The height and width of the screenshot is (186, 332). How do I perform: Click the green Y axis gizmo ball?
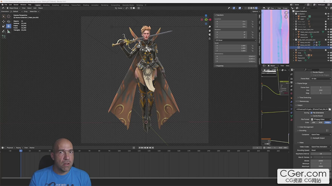(x=206, y=20)
